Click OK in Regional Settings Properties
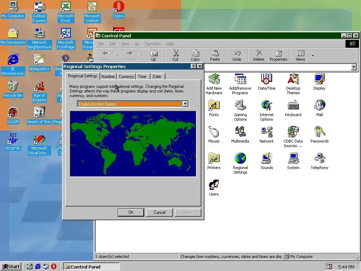361x271 pixels. [131, 212]
